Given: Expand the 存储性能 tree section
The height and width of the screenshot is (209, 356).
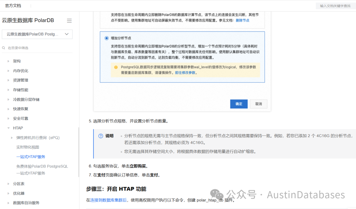Looking at the screenshot, I should (8, 90).
